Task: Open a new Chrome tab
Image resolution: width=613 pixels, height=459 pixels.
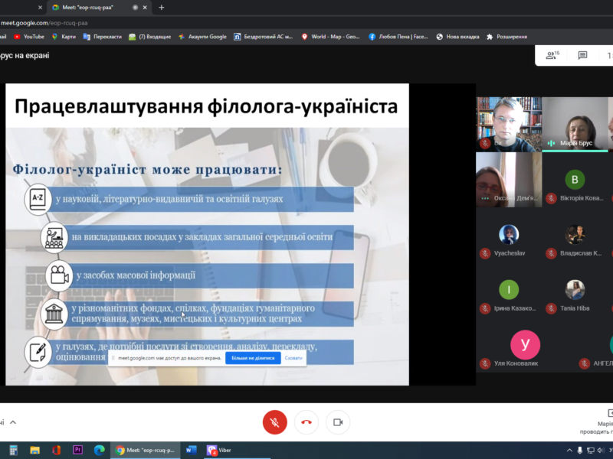Action: click(x=161, y=8)
